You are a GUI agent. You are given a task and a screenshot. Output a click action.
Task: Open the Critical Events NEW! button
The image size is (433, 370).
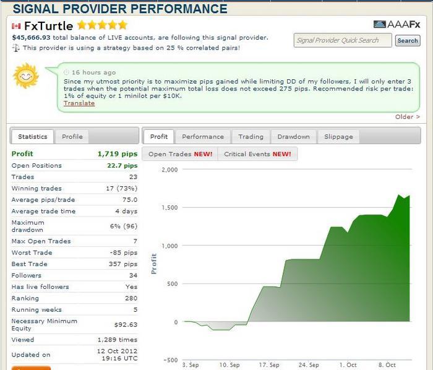[x=258, y=154]
